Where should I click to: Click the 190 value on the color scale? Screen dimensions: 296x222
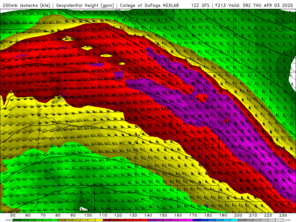(x=223, y=215)
